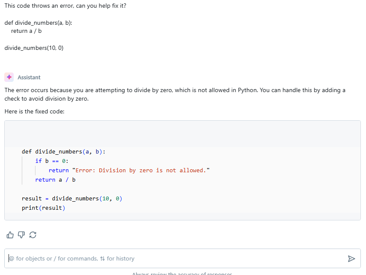Thumbs up the assistant response

point(10,234)
